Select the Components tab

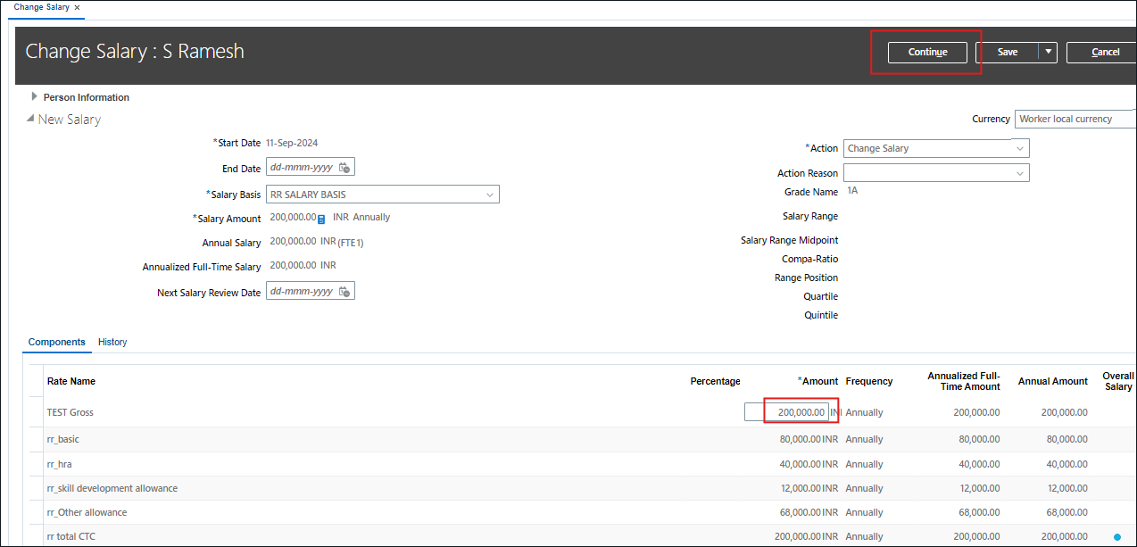(56, 342)
